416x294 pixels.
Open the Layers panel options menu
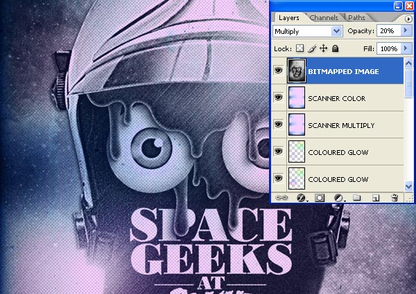408,19
